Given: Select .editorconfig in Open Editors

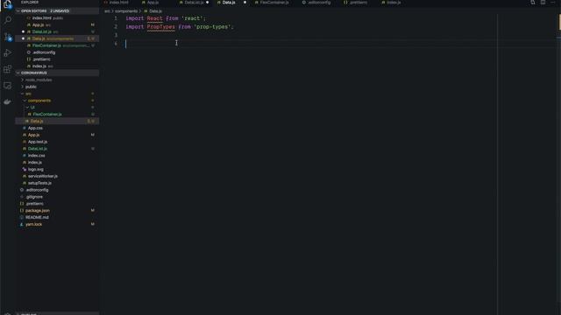Looking at the screenshot, I should [57, 52].
